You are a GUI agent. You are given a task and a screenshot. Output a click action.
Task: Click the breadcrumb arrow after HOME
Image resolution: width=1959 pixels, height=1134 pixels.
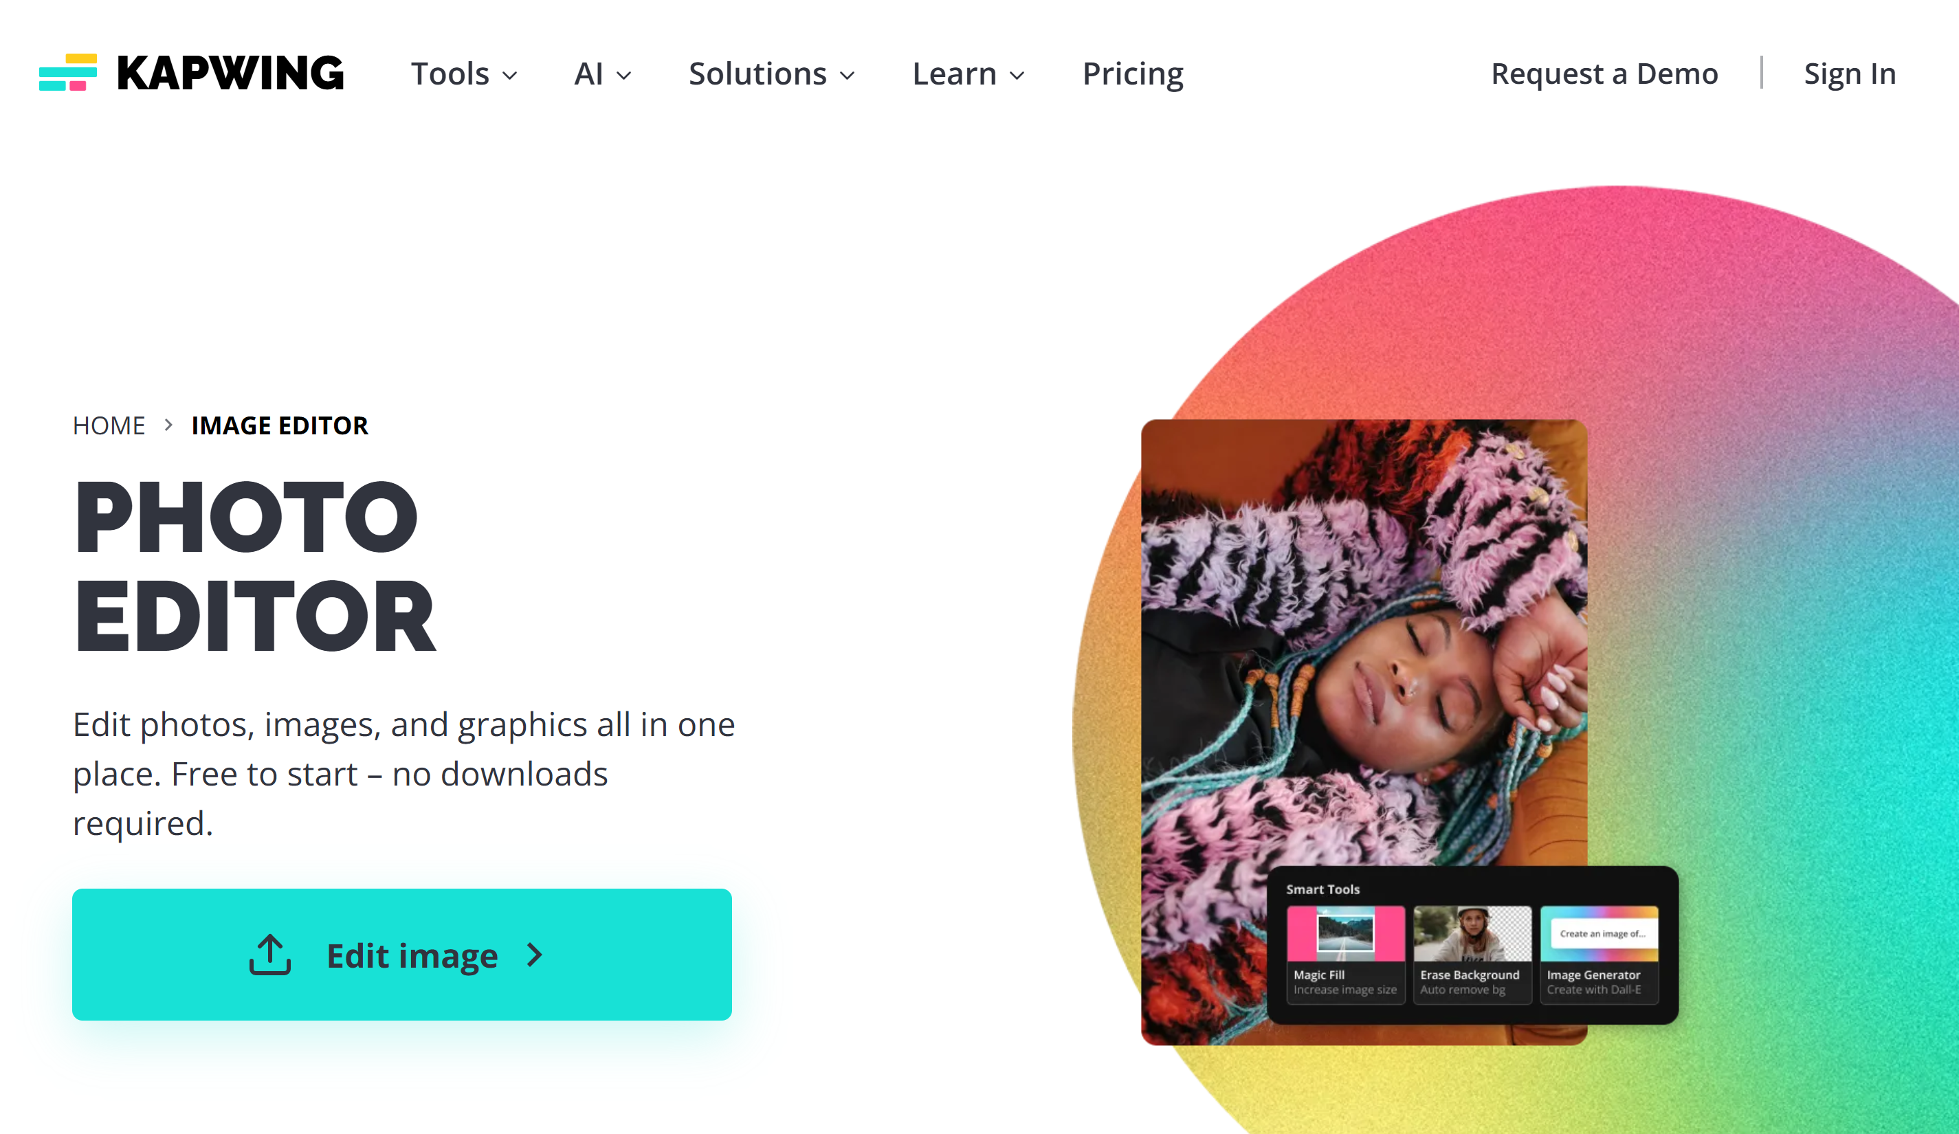tap(168, 425)
